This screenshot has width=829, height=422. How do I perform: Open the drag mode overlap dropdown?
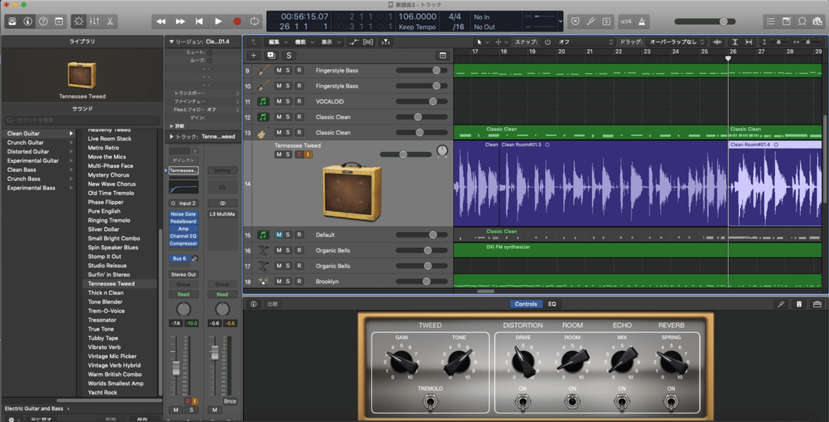click(x=672, y=42)
